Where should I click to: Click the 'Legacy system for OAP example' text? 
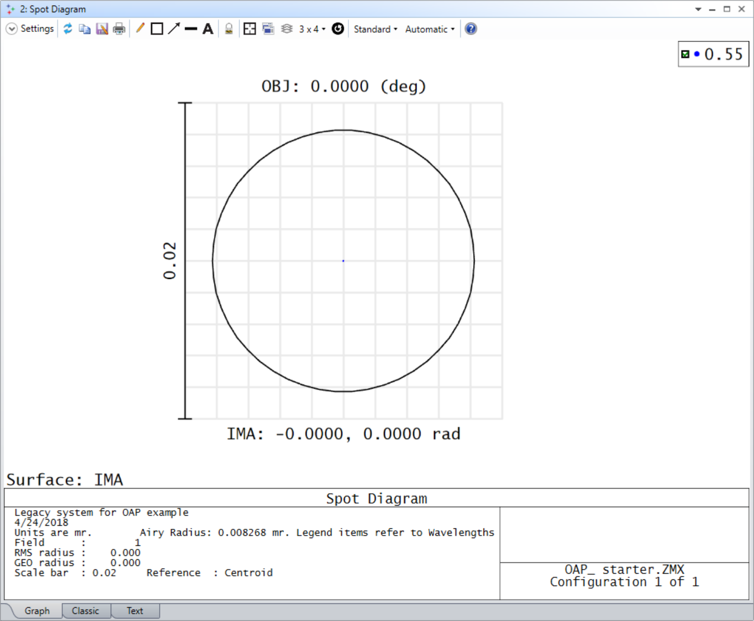102,512
